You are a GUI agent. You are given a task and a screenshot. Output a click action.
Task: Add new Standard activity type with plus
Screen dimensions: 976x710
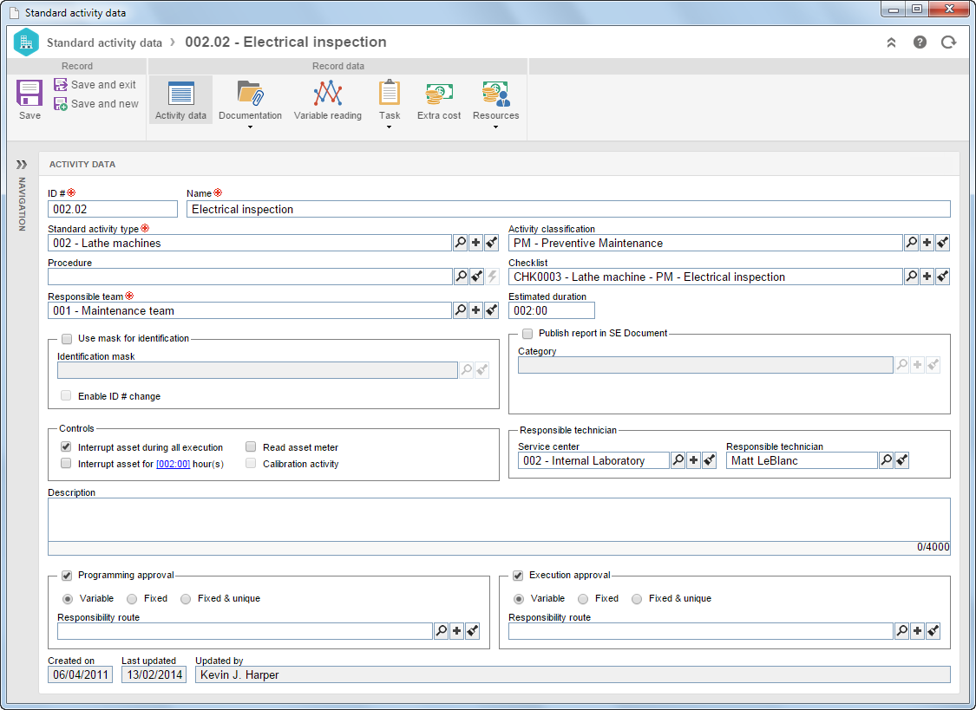(475, 243)
